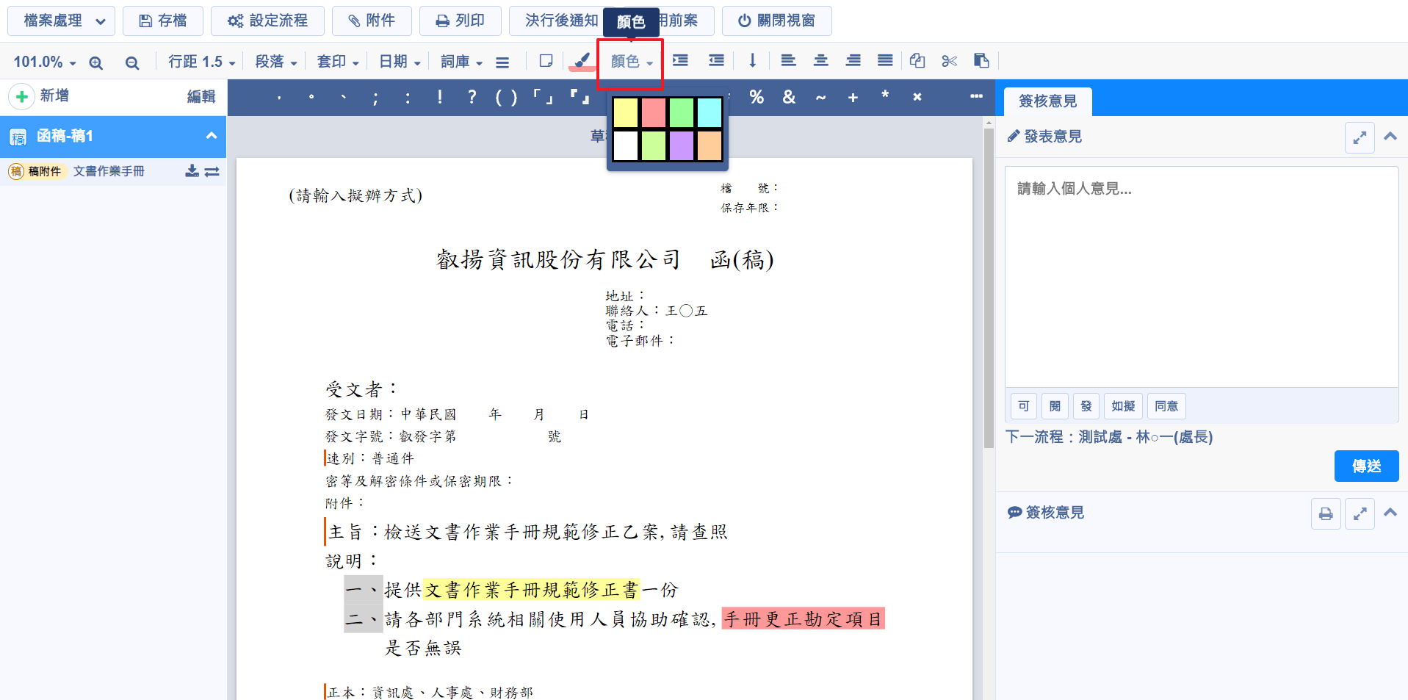Collapse the 發表意見 panel
The image size is (1408, 700).
pos(1390,137)
